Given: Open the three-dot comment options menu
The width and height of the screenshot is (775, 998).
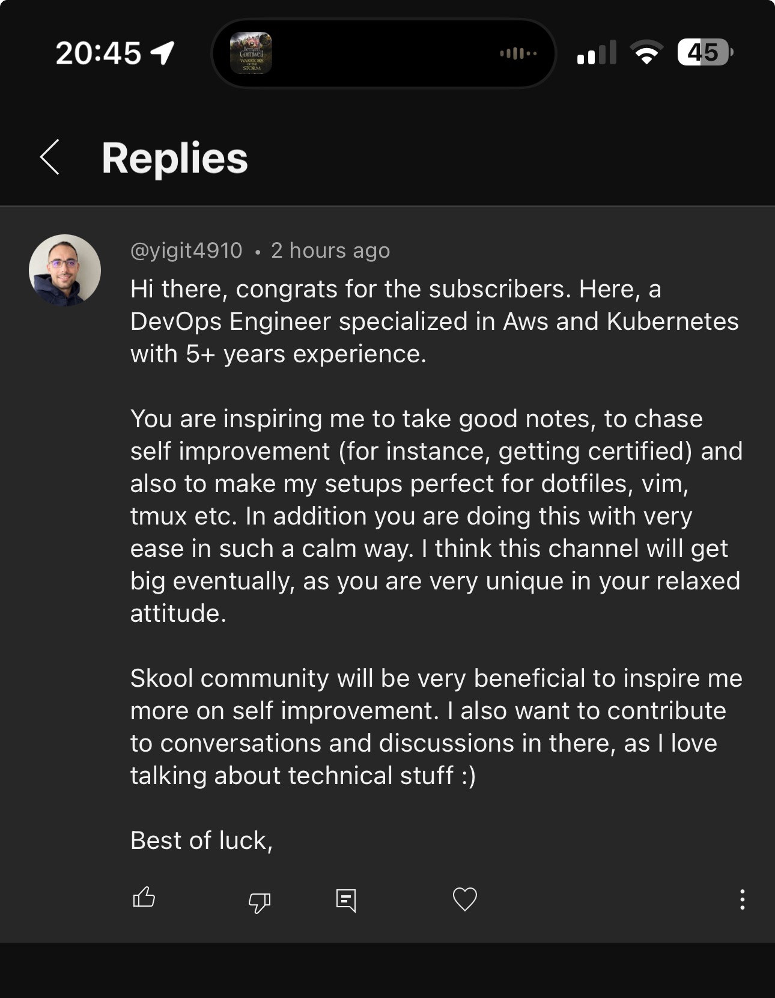Looking at the screenshot, I should 743,899.
